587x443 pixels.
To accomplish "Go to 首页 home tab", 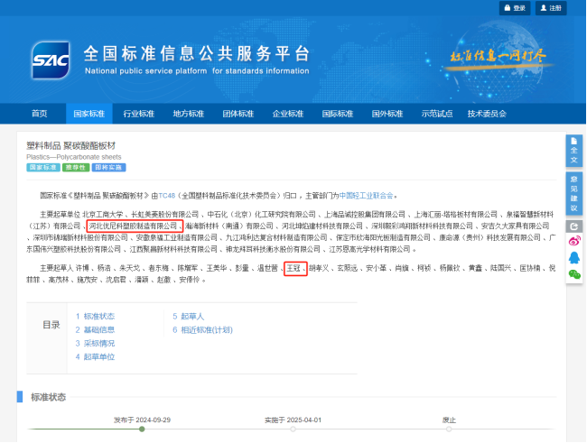I will 39,114.
